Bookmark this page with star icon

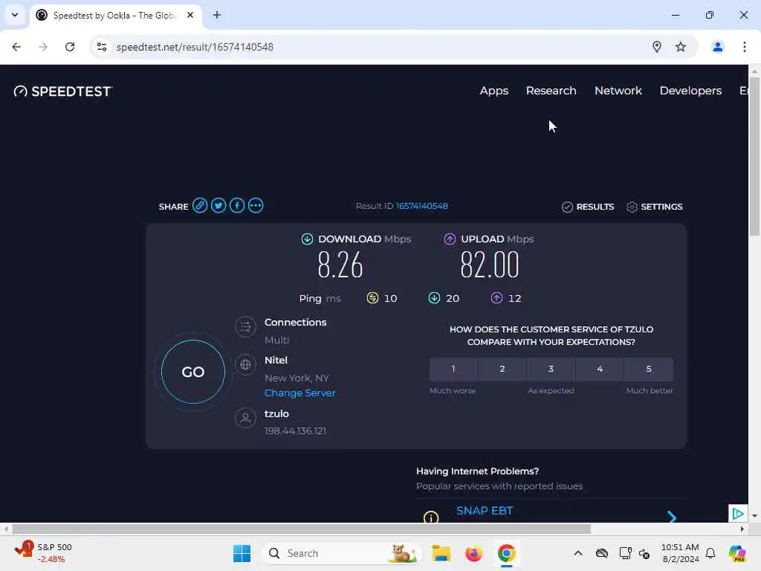(x=681, y=47)
